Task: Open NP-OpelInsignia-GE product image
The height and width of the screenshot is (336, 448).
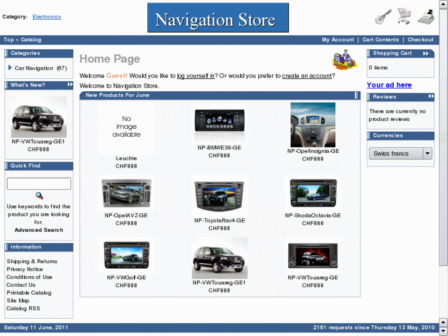Action: (x=313, y=125)
